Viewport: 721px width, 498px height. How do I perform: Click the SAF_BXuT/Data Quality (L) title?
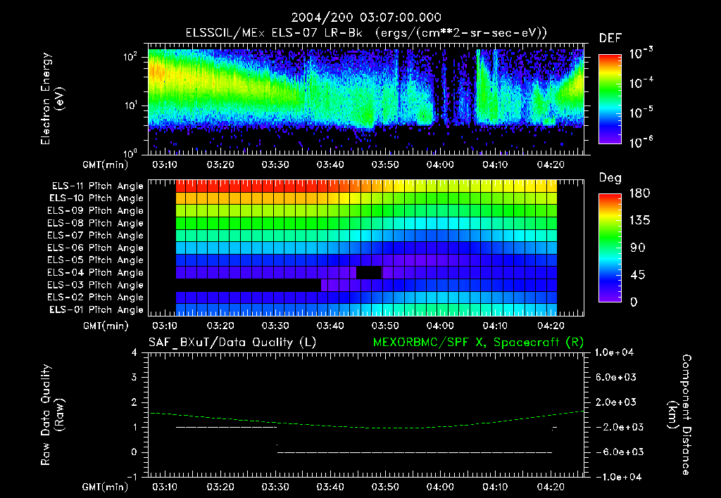pos(232,343)
